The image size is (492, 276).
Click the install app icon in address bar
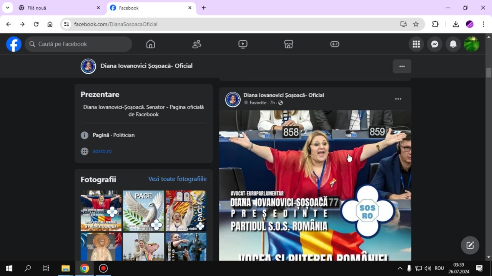point(403,24)
